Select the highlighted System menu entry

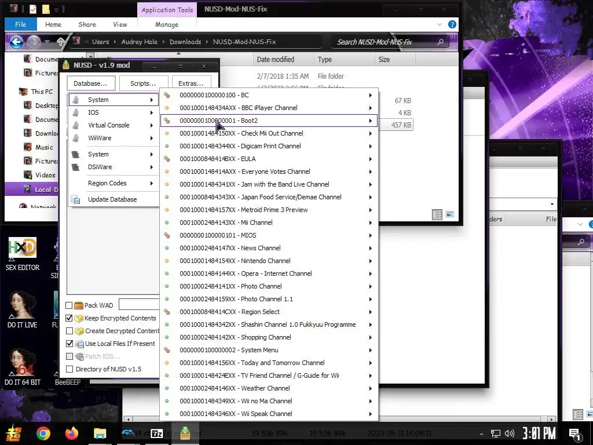[114, 100]
